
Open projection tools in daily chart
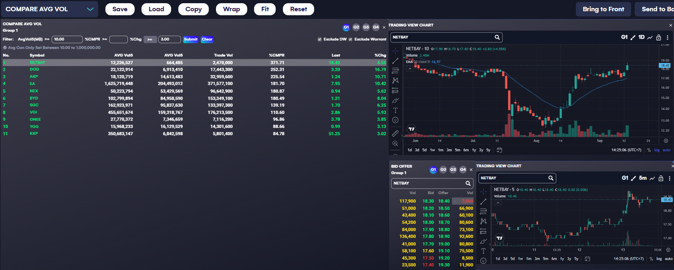coord(395,90)
